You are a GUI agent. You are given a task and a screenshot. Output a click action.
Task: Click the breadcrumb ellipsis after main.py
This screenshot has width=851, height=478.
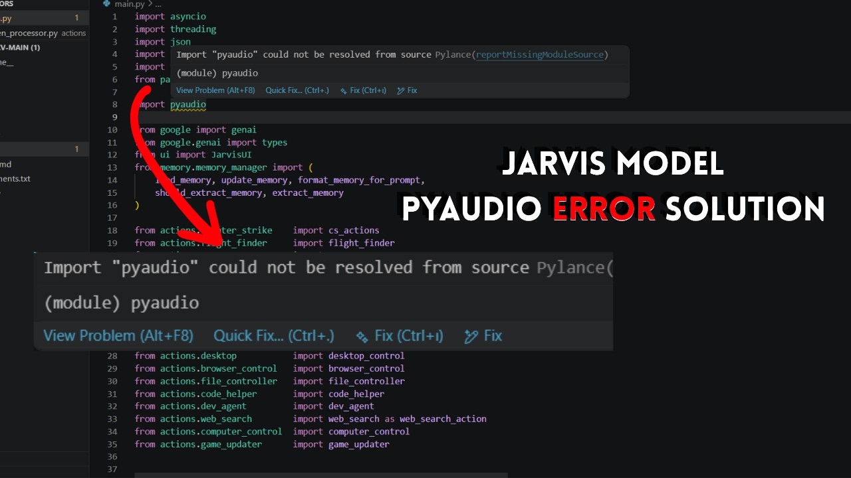point(158,4)
